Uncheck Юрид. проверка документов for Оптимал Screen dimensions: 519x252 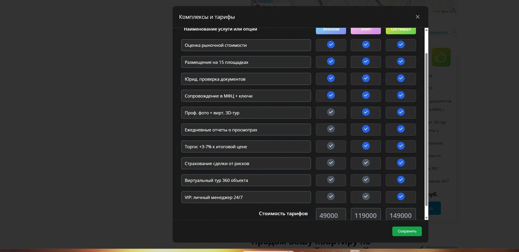click(x=401, y=78)
